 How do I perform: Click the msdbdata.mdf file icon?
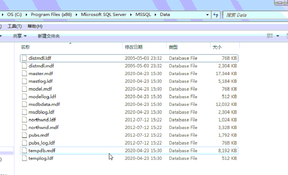pos(24,104)
